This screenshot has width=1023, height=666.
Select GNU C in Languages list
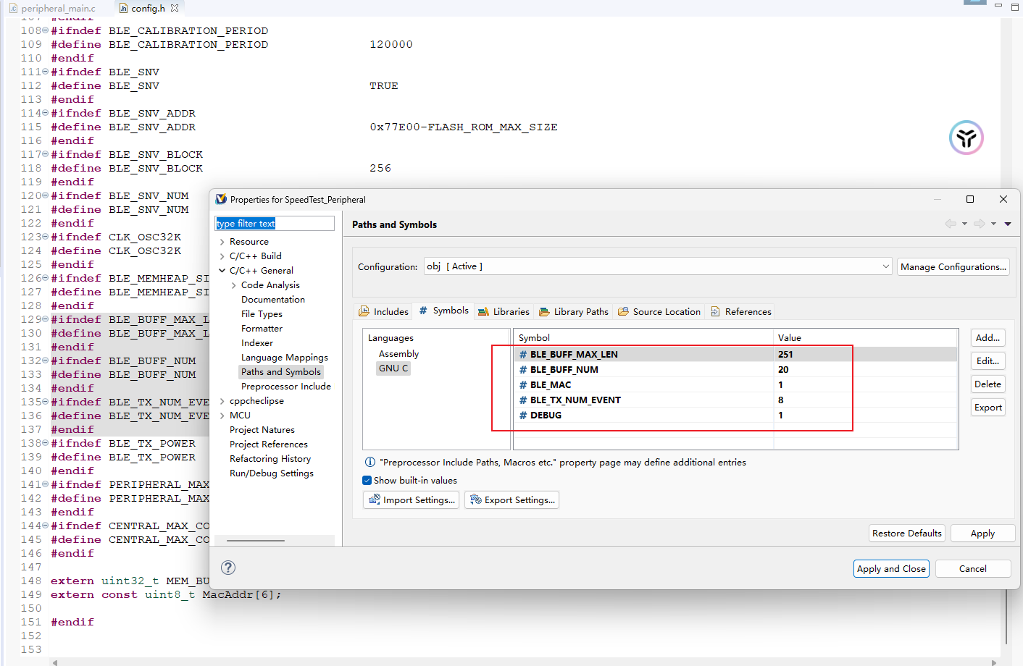click(x=393, y=368)
